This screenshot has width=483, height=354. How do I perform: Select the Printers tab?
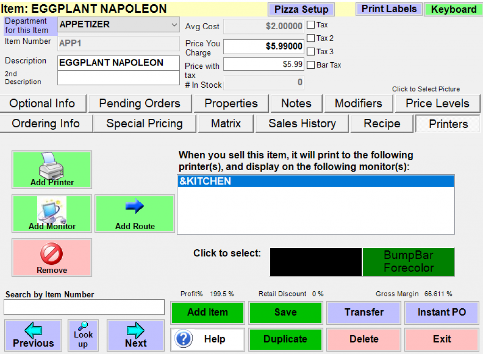tap(448, 124)
